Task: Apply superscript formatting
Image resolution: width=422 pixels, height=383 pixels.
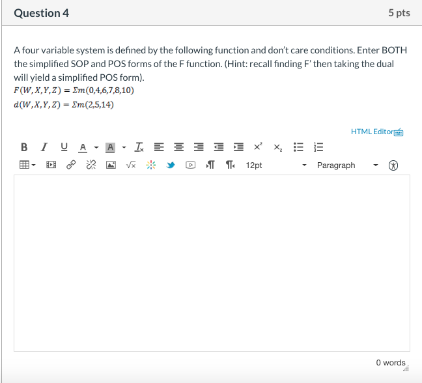Action: click(258, 147)
